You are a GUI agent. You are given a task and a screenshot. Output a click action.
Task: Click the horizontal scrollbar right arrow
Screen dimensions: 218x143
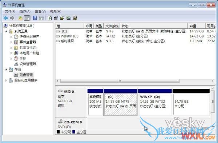[213, 81]
